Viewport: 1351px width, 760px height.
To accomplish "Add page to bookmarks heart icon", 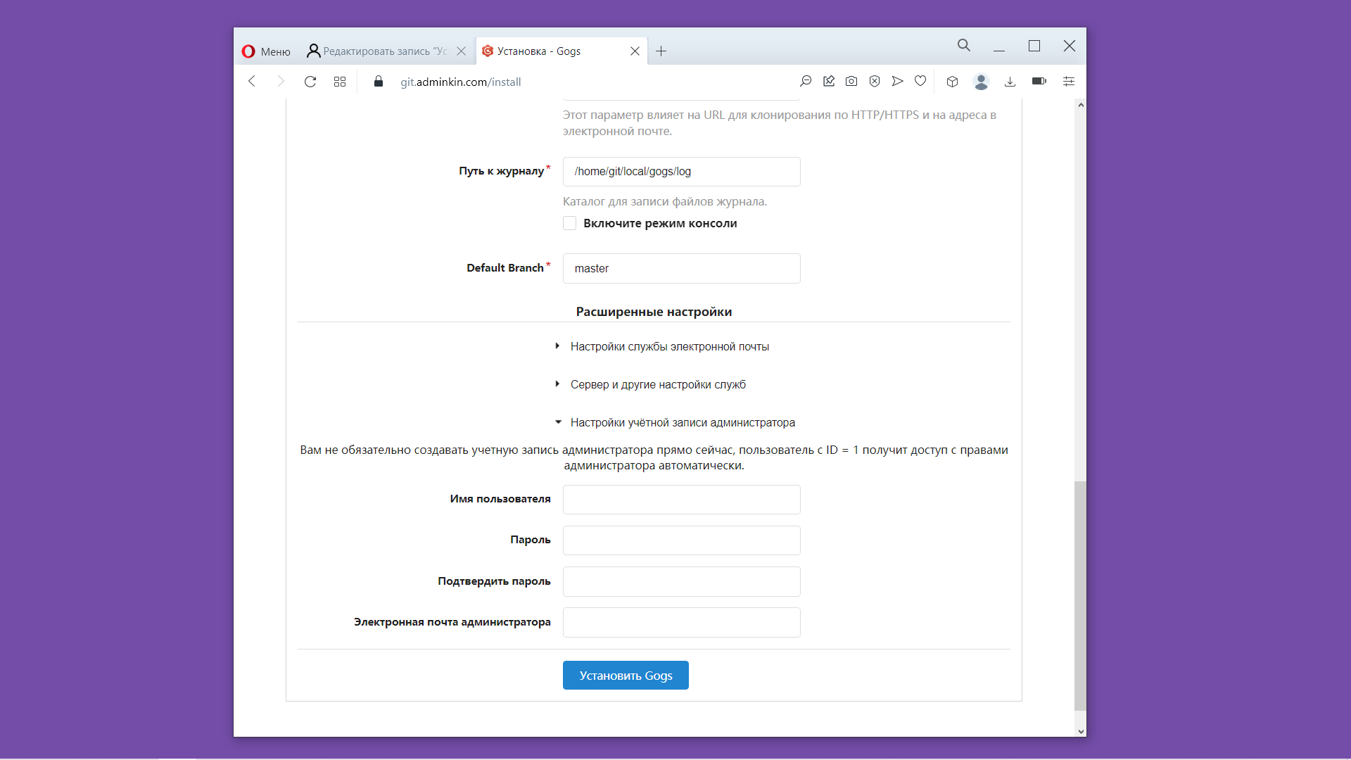I will (x=920, y=82).
